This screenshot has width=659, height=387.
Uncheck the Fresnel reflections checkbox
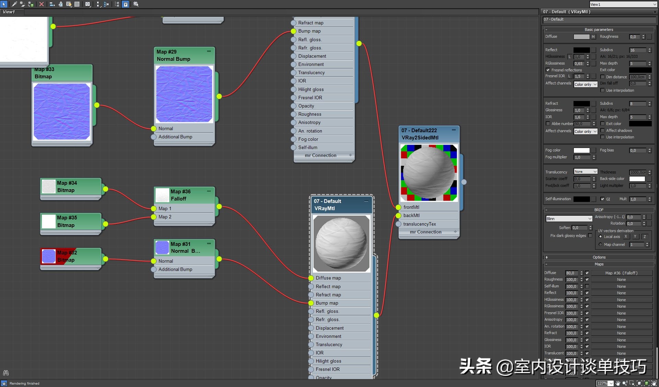click(x=548, y=70)
